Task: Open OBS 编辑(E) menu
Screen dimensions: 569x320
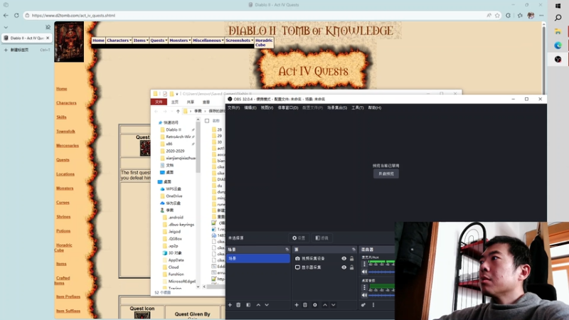Action: [250, 108]
